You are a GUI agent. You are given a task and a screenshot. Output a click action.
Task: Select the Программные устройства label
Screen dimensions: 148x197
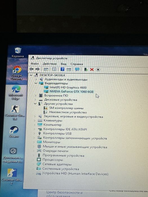(x=63, y=156)
